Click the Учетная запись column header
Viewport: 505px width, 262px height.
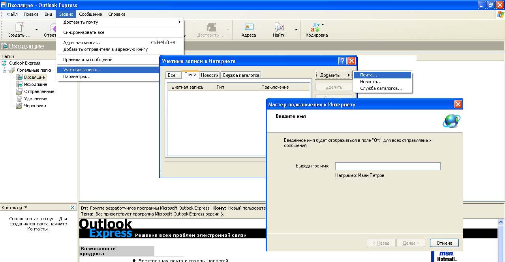coord(190,87)
